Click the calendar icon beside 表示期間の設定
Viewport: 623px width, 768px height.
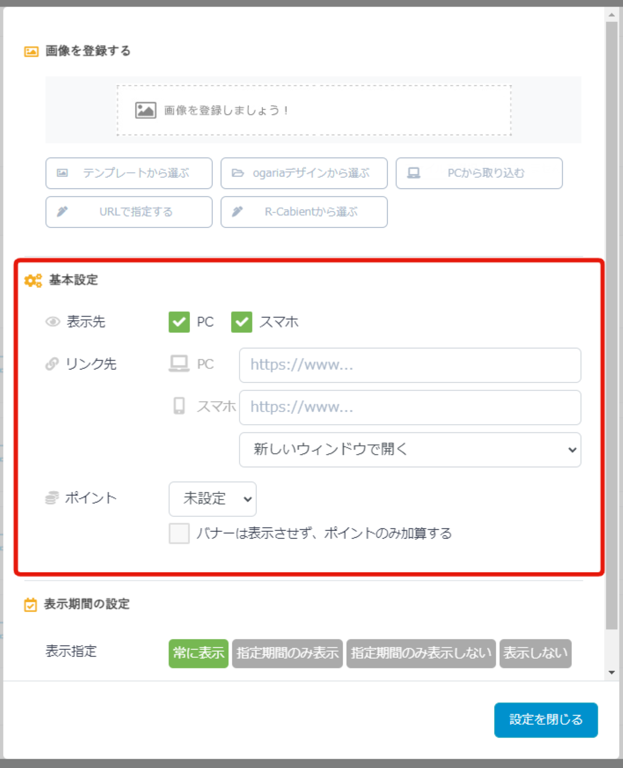point(30,605)
